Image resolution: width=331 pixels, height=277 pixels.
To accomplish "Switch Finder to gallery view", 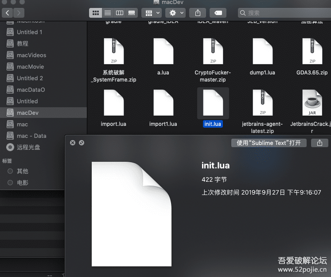I will click(x=131, y=13).
